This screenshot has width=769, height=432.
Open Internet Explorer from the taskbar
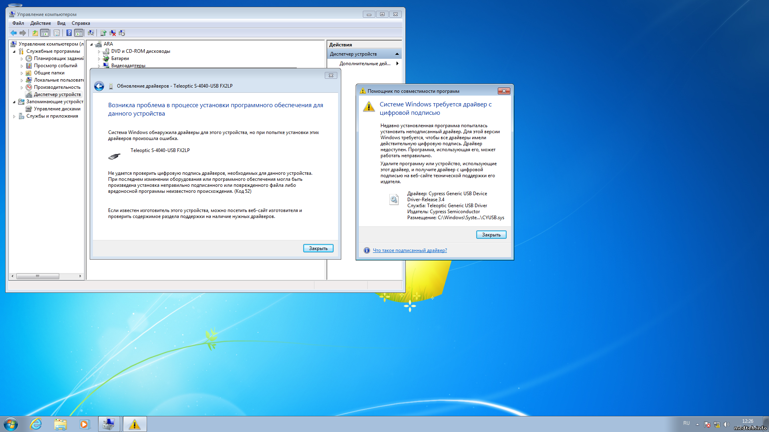click(36, 424)
